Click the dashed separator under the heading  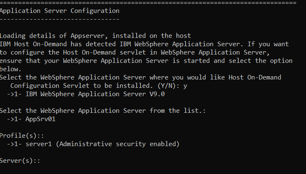click(59, 19)
